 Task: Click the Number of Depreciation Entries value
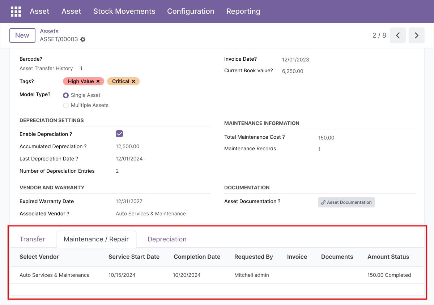(x=117, y=171)
